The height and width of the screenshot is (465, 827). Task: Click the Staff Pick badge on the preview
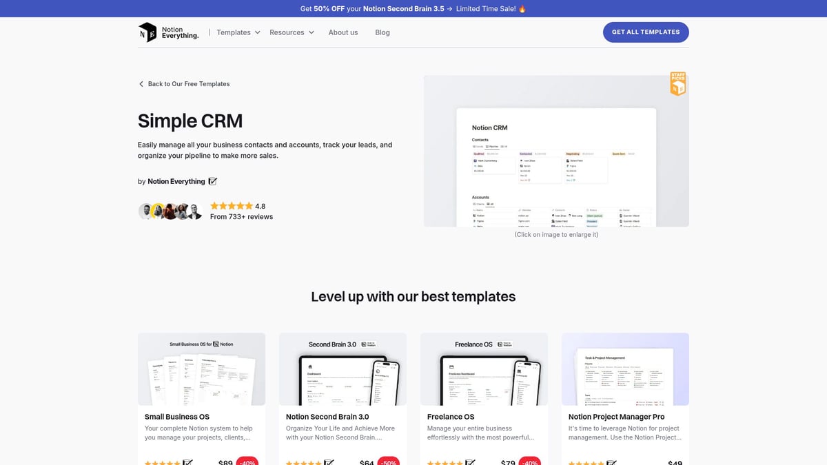click(677, 83)
